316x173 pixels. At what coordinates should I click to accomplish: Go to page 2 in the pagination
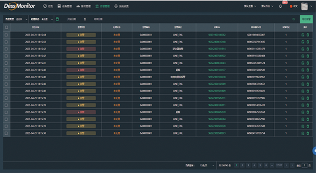pos(243,165)
